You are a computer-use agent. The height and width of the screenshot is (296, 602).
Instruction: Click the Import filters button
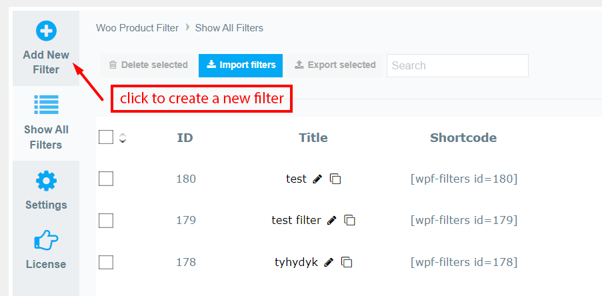pyautogui.click(x=241, y=65)
